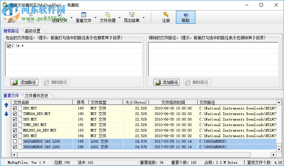Click 添加路径 under included paths
The height and width of the screenshot is (166, 284).
click(24, 82)
